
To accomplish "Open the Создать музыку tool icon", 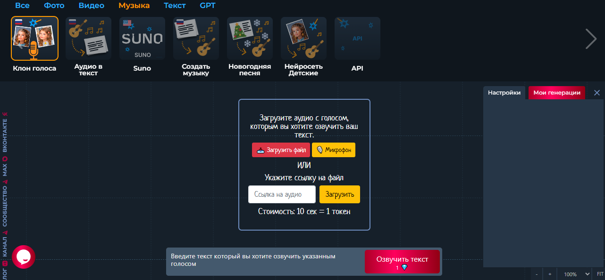I will (196, 39).
